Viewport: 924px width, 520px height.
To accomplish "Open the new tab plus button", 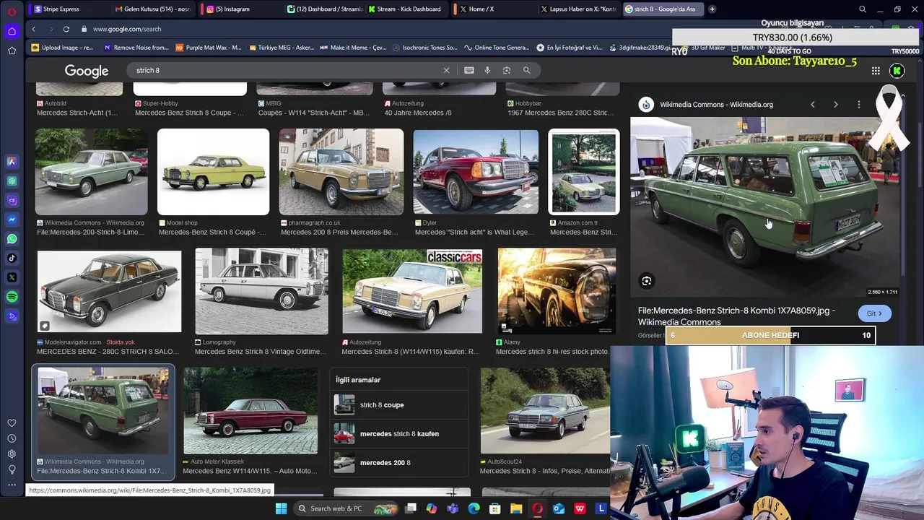I will [712, 9].
